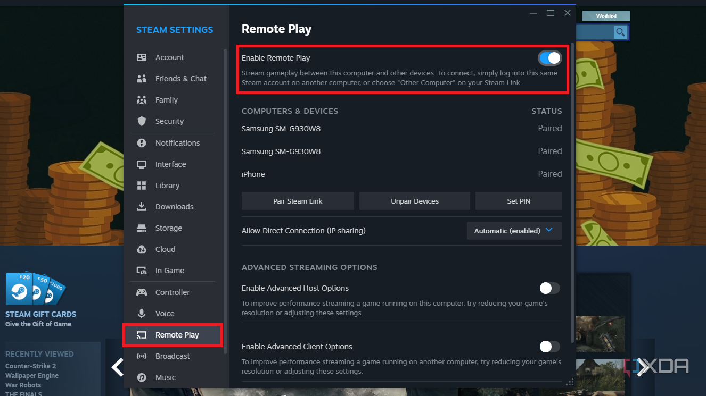Open Controller settings section

[x=173, y=292]
